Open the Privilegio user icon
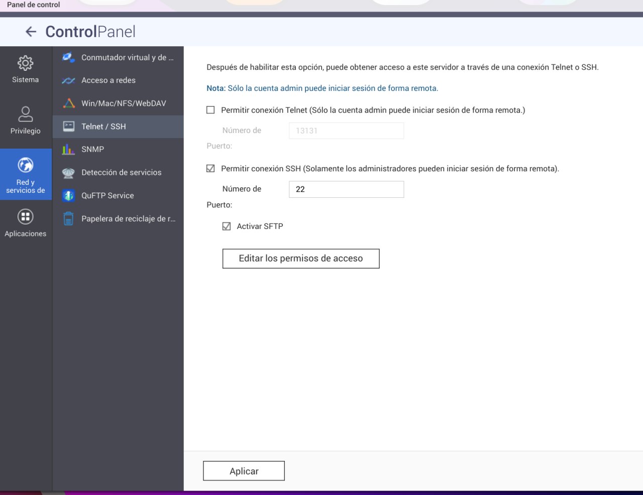Viewport: 643px width, 495px height. point(26,114)
